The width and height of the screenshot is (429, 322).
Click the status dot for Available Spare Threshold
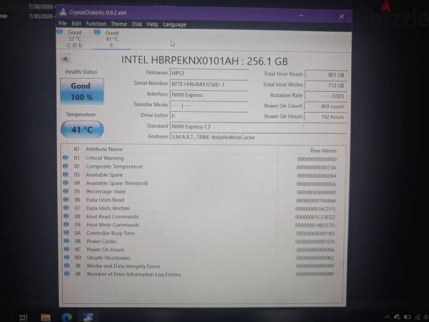pos(65,182)
